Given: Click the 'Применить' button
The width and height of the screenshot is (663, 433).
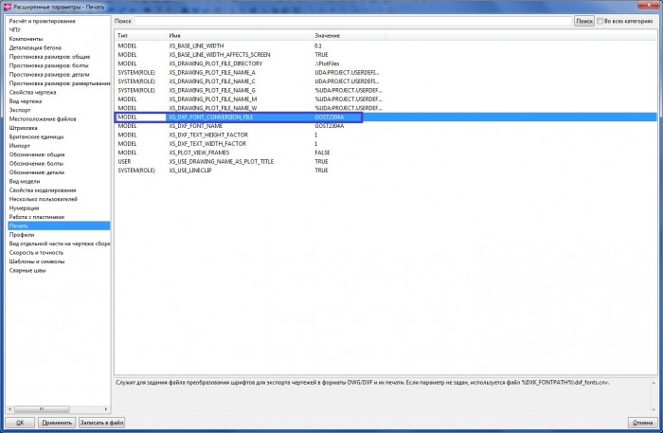Looking at the screenshot, I should [x=57, y=422].
